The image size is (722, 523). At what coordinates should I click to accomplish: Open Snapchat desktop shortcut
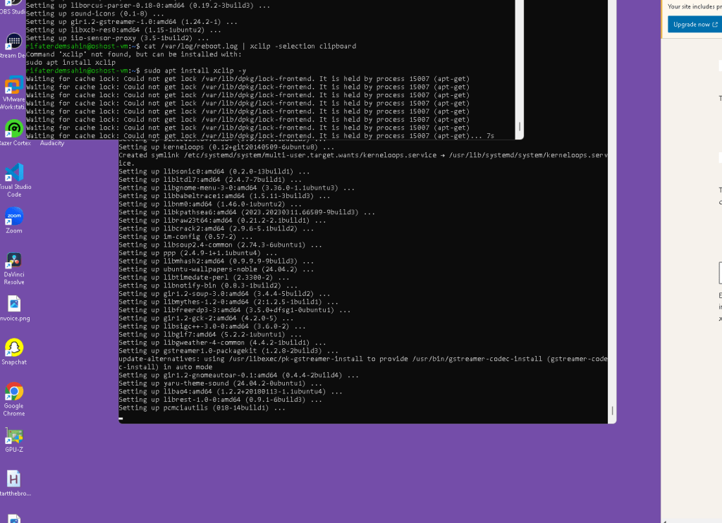pos(14,352)
